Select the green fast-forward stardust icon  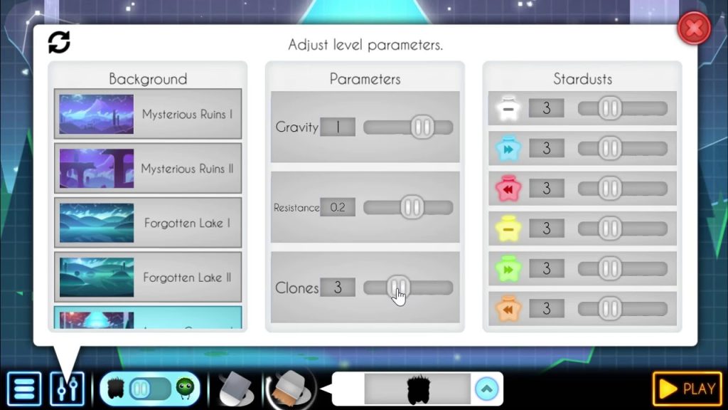click(508, 269)
